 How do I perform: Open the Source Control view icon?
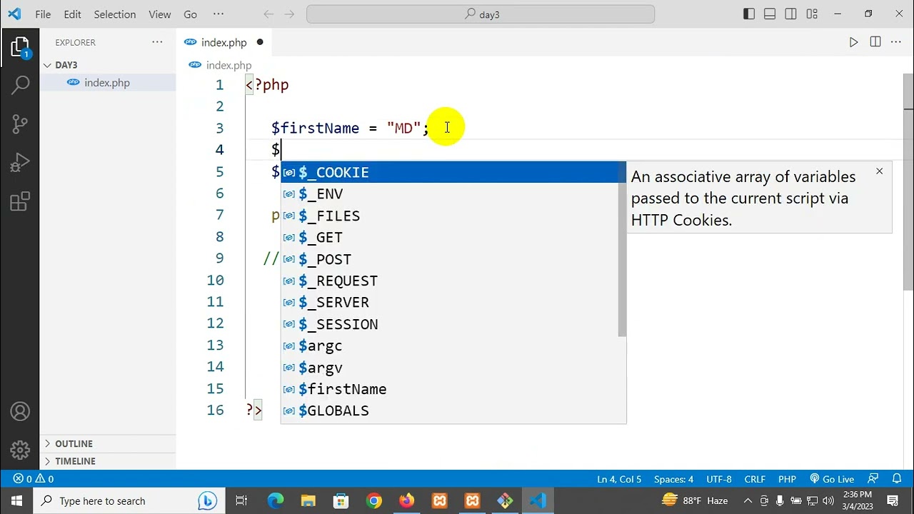click(20, 124)
